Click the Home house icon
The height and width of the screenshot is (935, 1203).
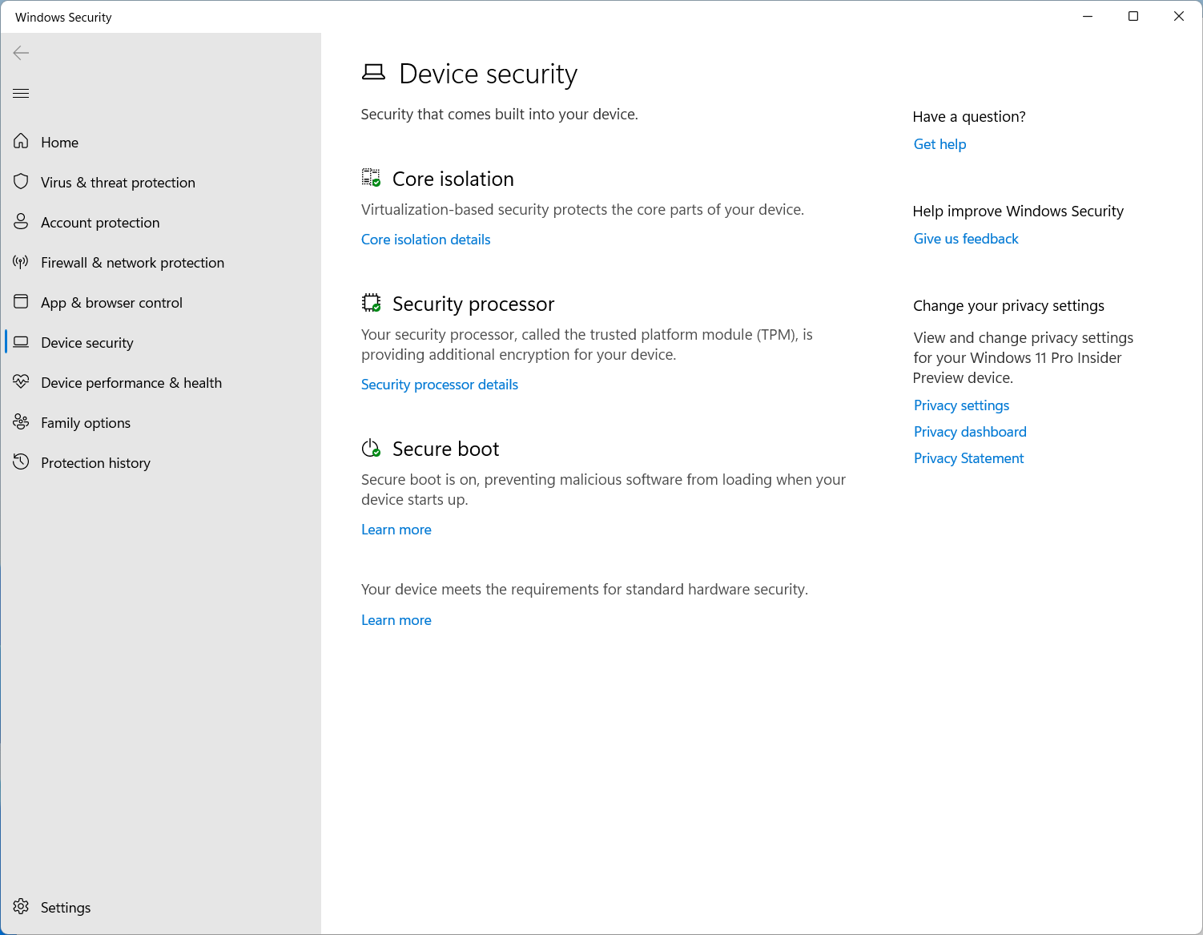(22, 142)
